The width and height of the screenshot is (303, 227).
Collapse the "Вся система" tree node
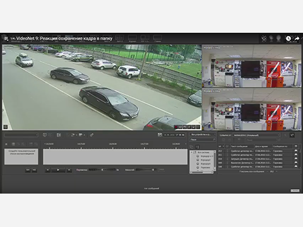(191, 153)
